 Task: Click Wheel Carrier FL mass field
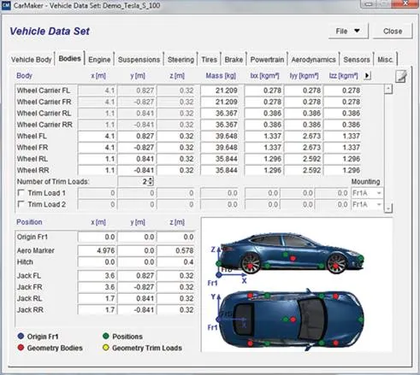tap(220, 91)
